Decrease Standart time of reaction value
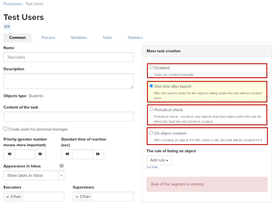The image size is (276, 204). pos(67,154)
